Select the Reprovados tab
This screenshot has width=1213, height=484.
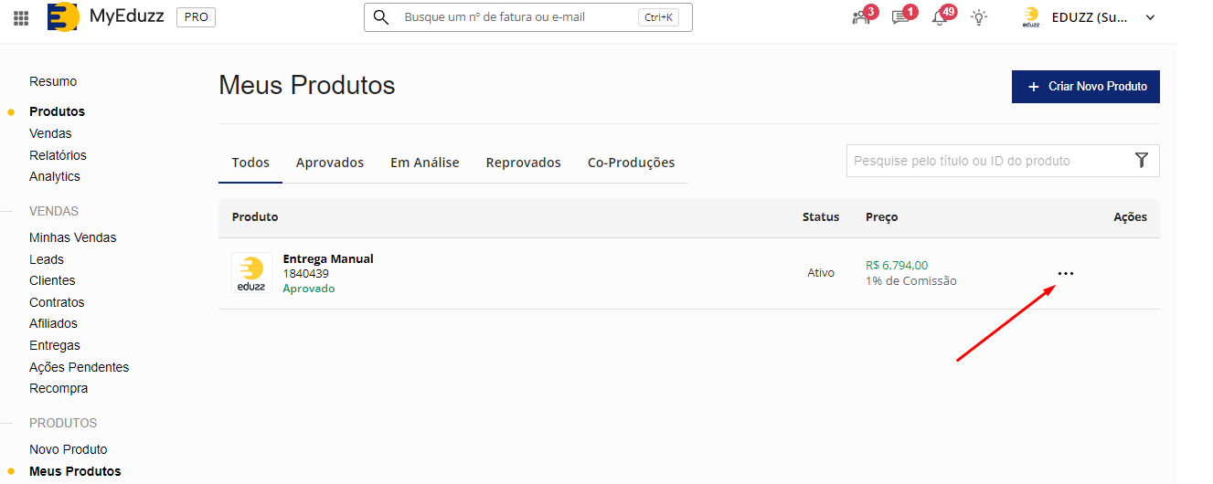point(524,163)
